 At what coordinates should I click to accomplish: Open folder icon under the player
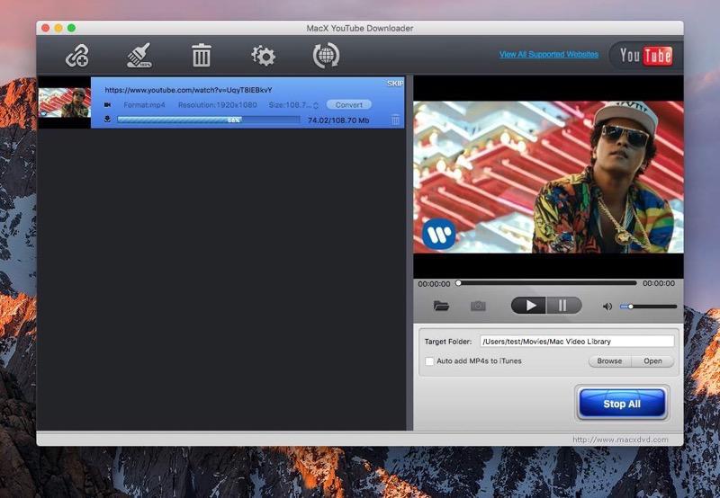[441, 306]
